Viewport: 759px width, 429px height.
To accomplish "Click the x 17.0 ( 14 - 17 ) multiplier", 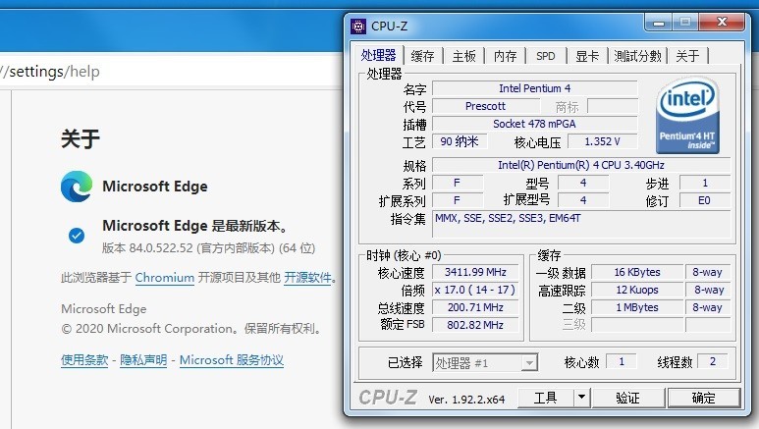I will pyautogui.click(x=475, y=290).
